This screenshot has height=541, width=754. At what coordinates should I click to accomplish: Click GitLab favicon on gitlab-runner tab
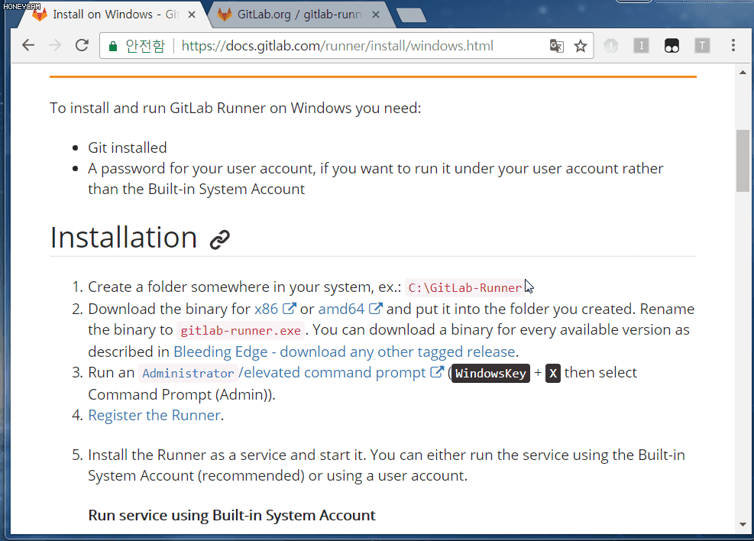tap(224, 15)
